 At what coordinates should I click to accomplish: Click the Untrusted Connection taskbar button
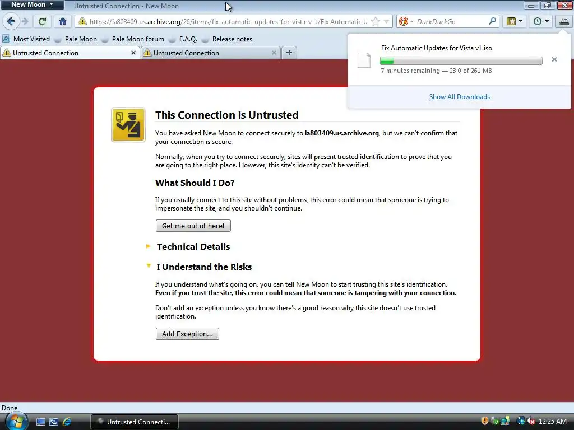pos(135,422)
